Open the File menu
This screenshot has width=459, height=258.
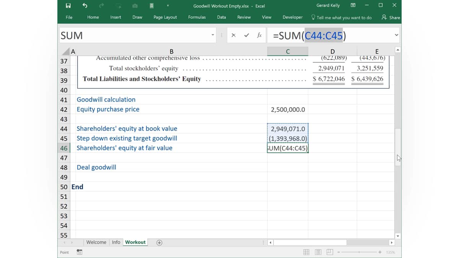(x=69, y=17)
